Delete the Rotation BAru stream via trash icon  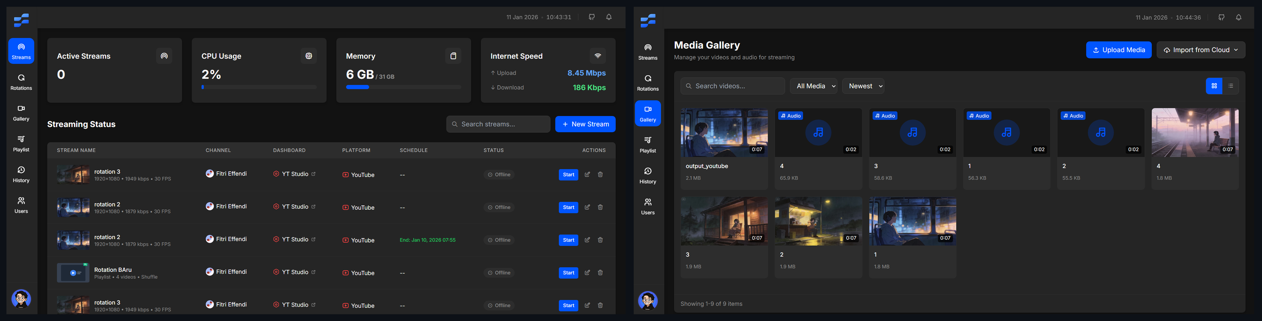point(600,273)
